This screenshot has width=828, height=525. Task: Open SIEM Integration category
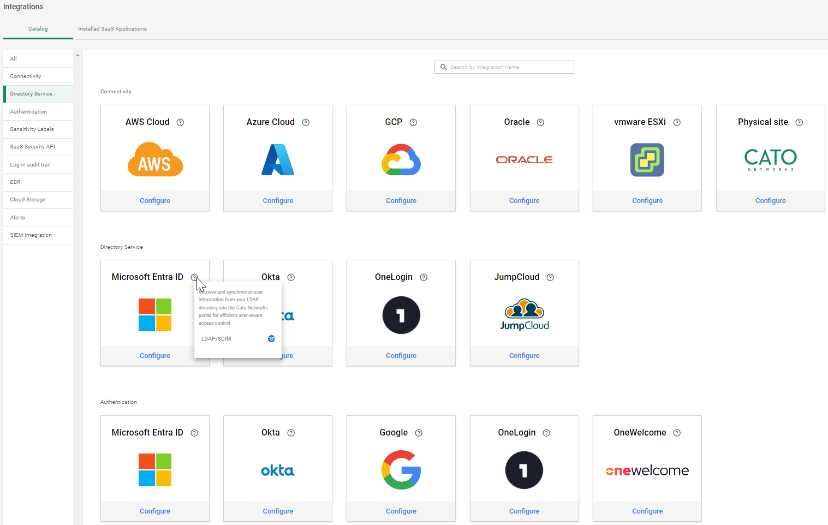point(31,235)
